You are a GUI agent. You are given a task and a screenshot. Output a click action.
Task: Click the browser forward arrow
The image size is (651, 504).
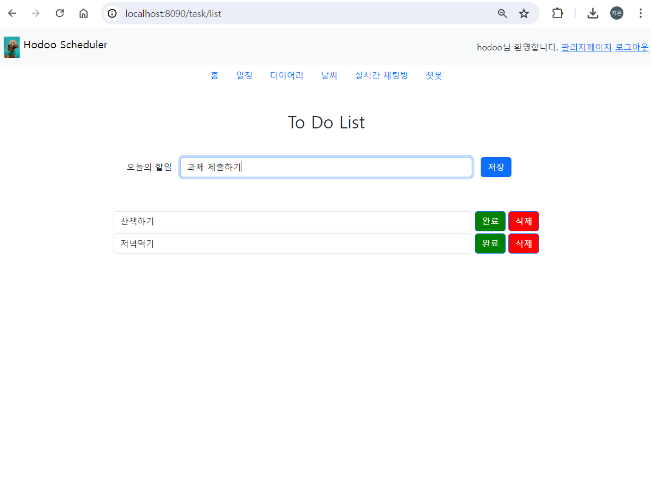pos(36,13)
